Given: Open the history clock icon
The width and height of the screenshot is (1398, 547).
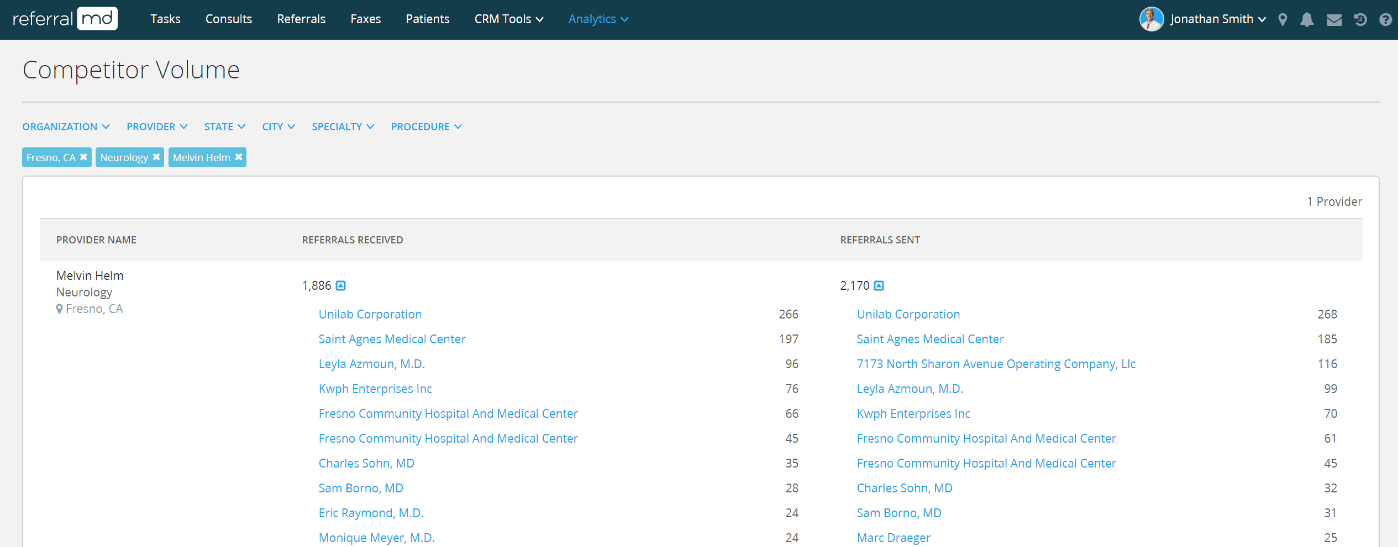Looking at the screenshot, I should (1360, 19).
